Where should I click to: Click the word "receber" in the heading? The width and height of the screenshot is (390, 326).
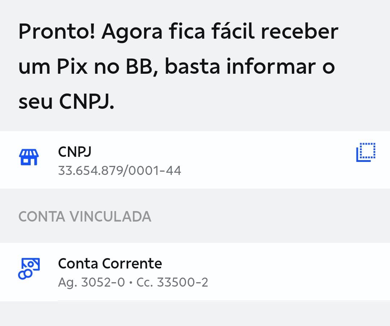299,31
